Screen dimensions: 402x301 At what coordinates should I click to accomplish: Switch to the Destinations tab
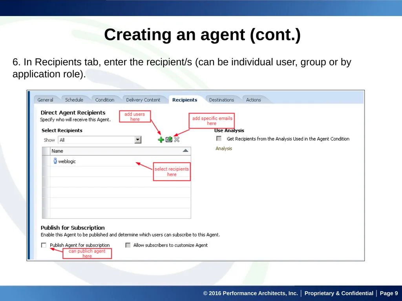tap(221, 100)
